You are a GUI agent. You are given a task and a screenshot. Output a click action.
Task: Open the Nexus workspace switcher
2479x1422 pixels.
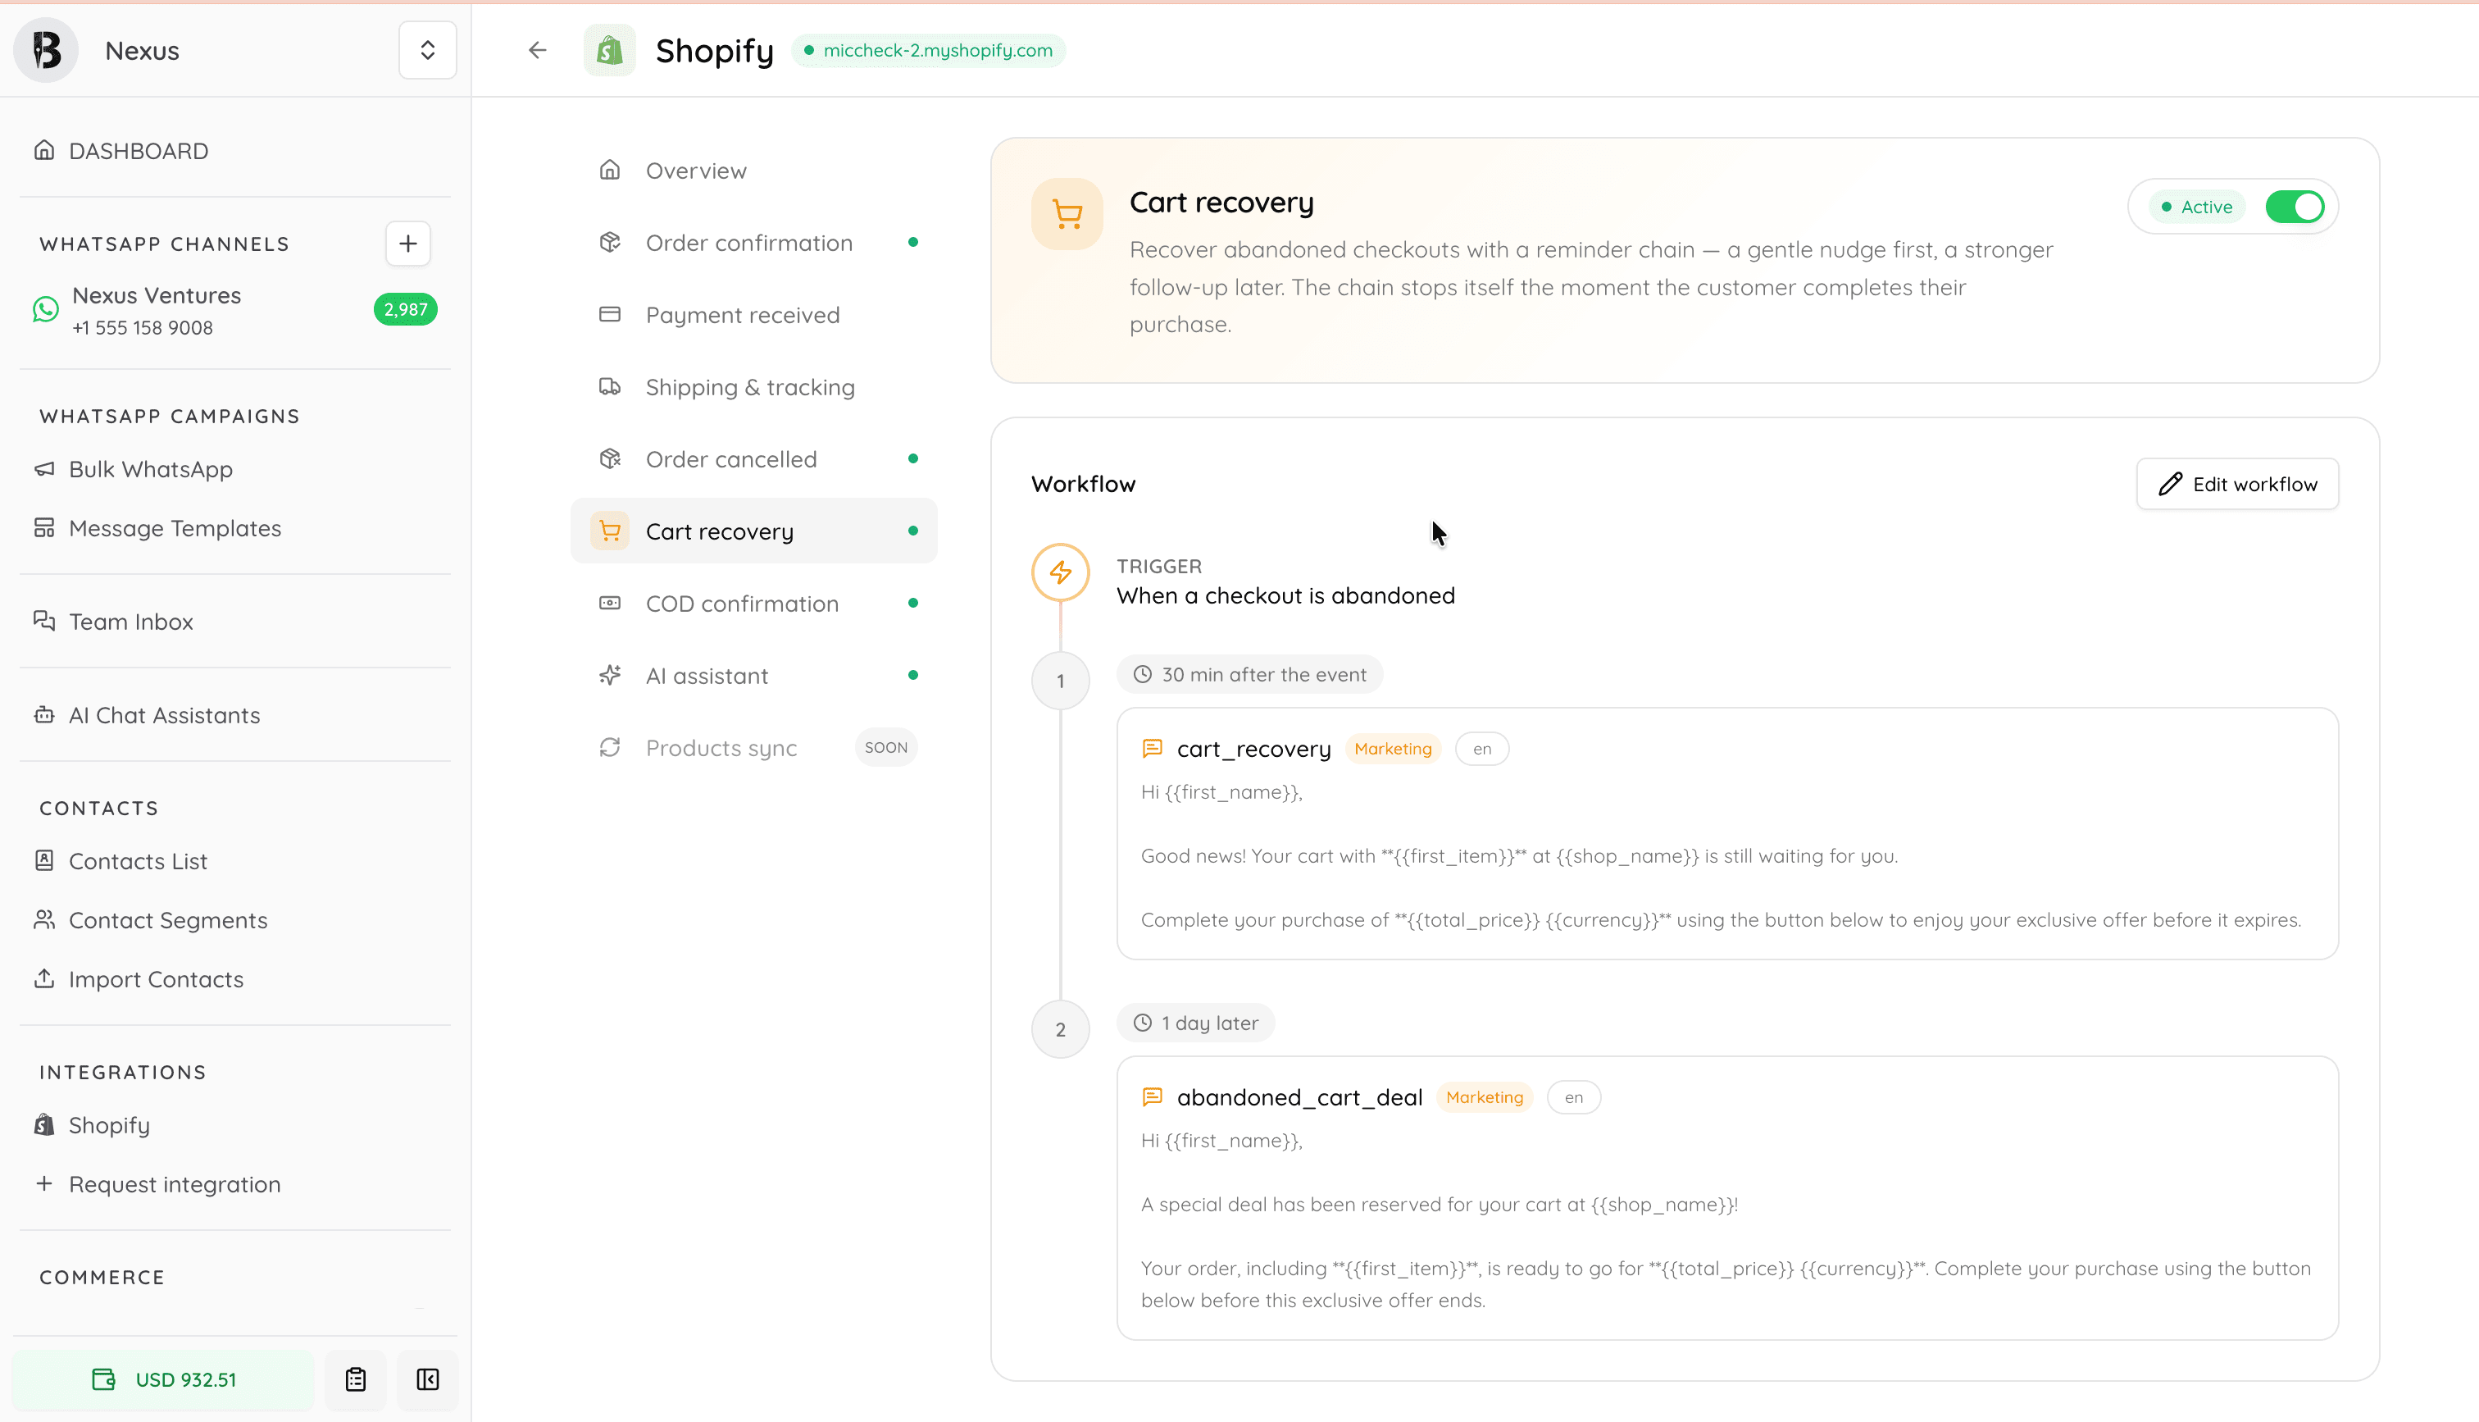pos(427,50)
